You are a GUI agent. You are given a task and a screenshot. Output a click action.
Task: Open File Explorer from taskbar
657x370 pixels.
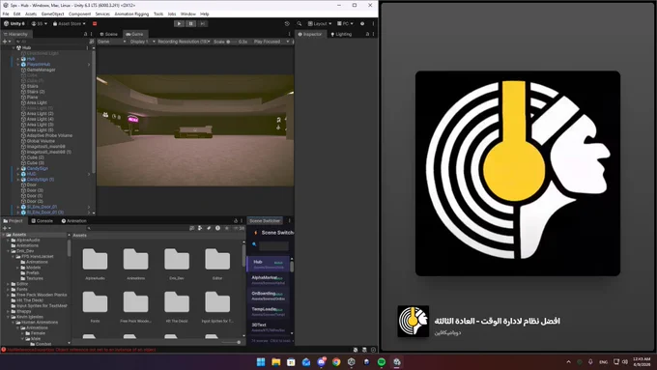tap(275, 362)
